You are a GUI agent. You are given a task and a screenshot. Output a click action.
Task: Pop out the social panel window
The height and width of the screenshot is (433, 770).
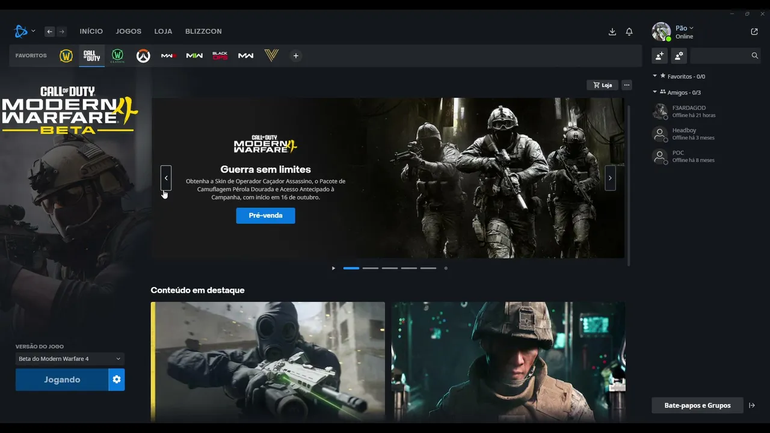[754, 32]
